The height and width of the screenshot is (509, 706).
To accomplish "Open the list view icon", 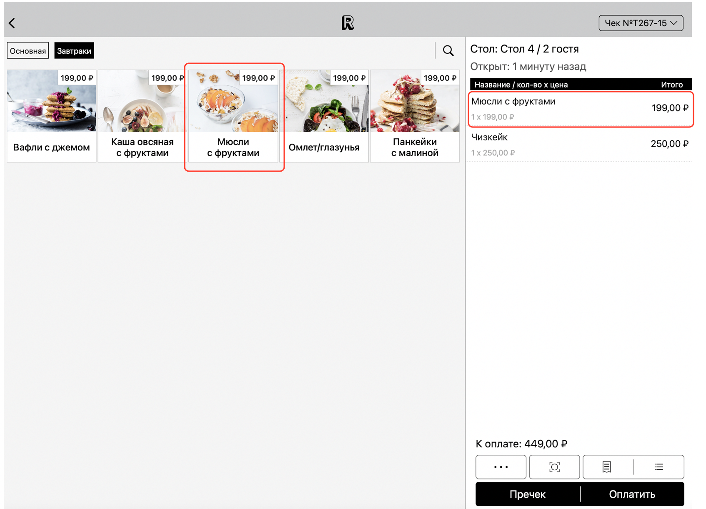I will point(659,467).
